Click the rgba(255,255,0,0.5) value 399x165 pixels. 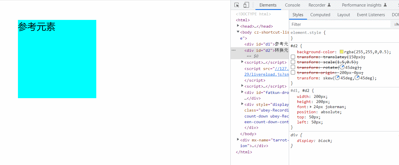tap(367, 52)
